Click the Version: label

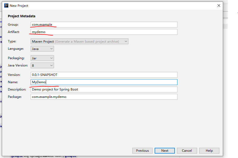pyautogui.click(x=14, y=75)
